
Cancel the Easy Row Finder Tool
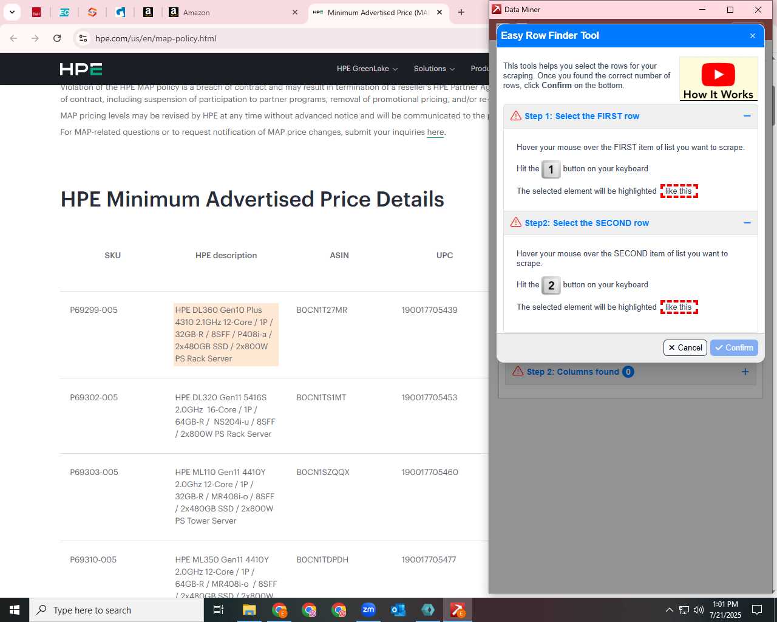pos(685,347)
